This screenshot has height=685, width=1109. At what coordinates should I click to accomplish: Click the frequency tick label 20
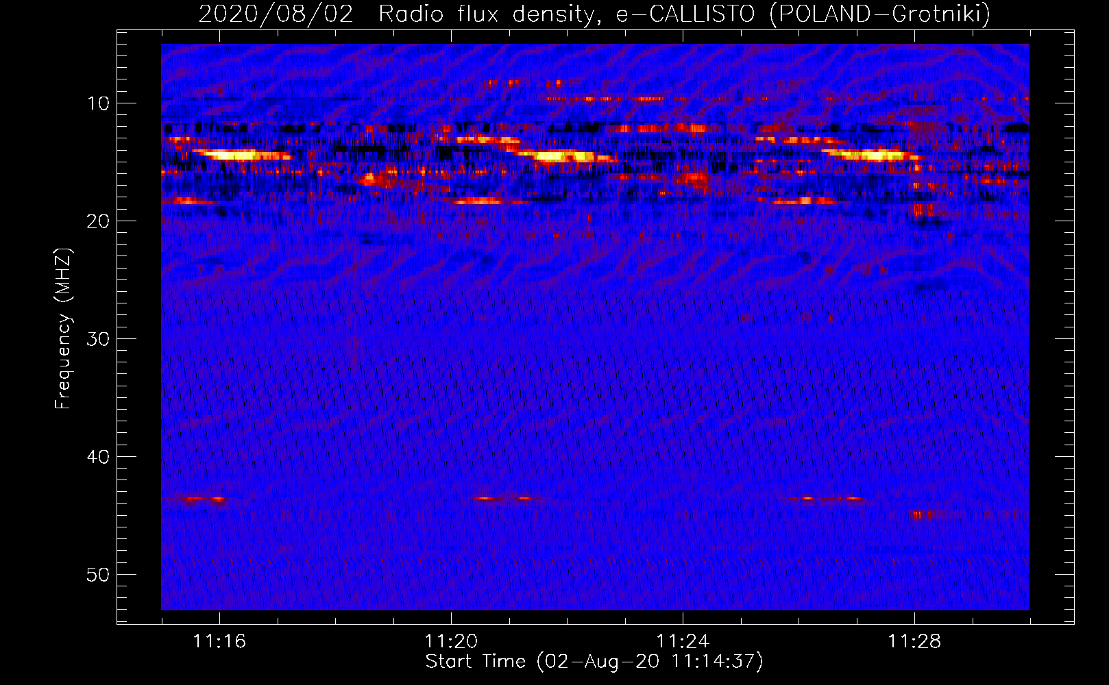click(99, 221)
